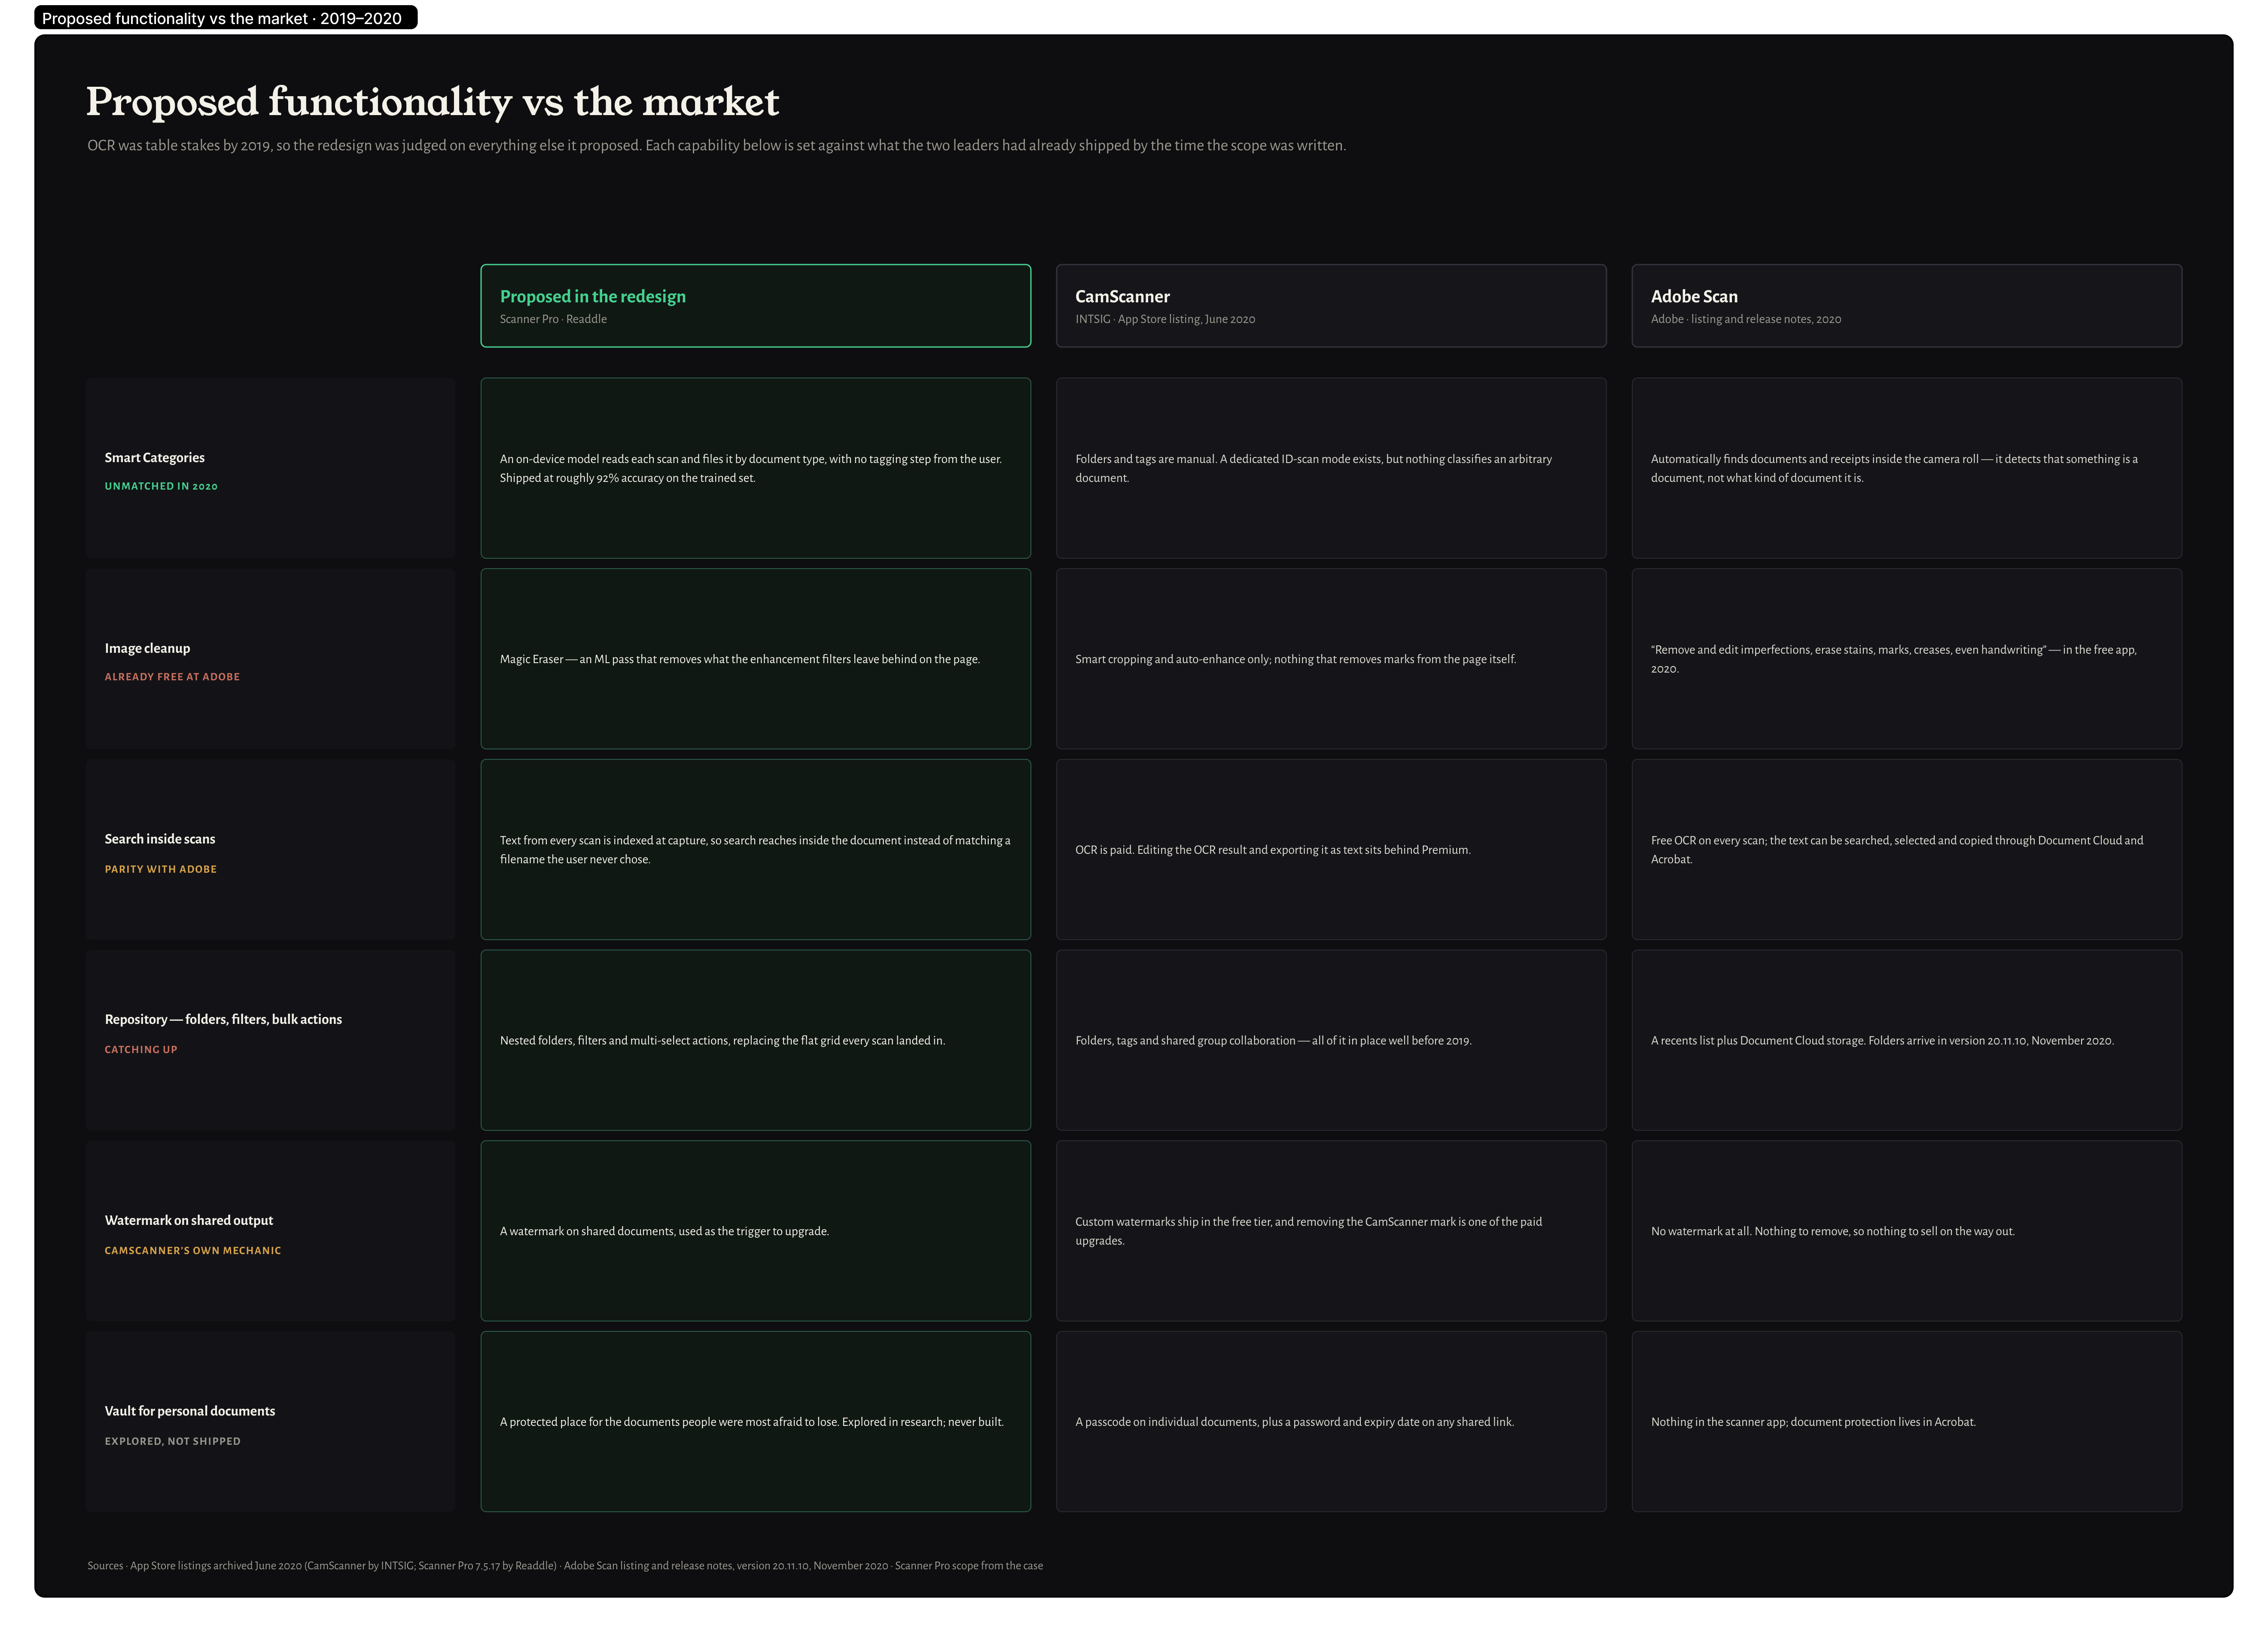Click the 'UNMATCHED IN 2020' tag
2268x1632 pixels.
point(161,486)
